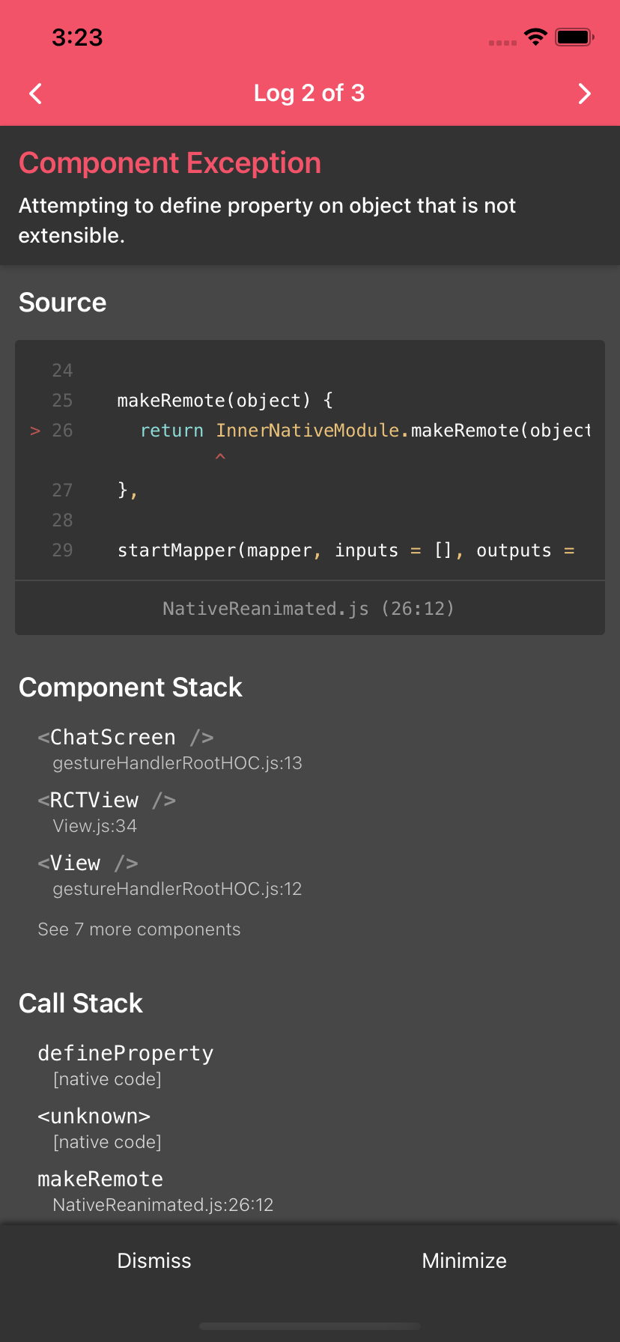Click the red error marker on line 26
This screenshot has height=1342, width=620.
[34, 431]
